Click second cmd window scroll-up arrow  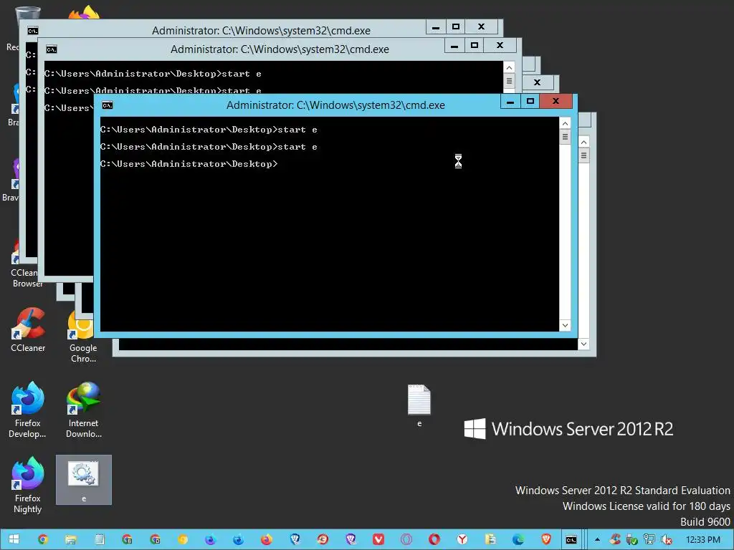pos(510,68)
